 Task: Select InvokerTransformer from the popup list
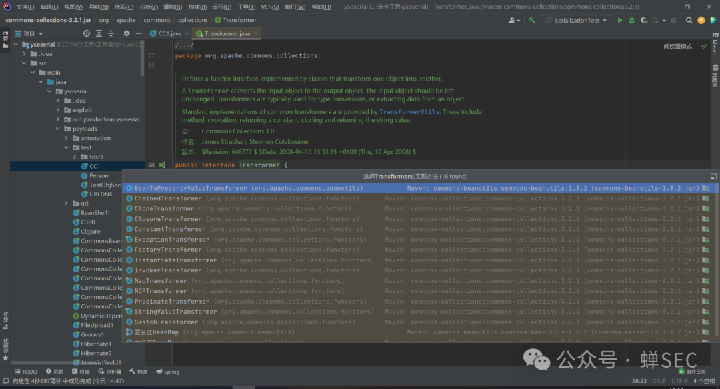[x=168, y=270]
